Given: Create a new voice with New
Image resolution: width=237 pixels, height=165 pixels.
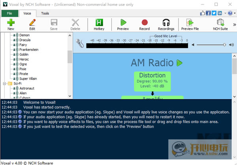Looking at the screenshot, I should [11, 24].
